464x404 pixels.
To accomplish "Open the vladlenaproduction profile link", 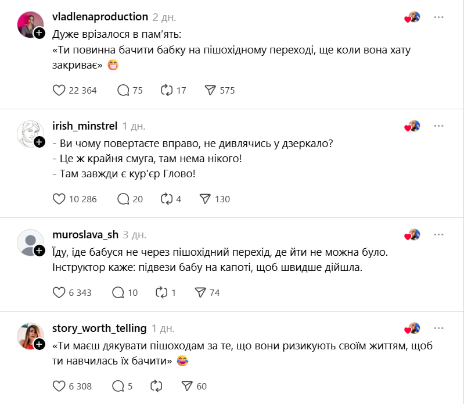I will point(100,16).
